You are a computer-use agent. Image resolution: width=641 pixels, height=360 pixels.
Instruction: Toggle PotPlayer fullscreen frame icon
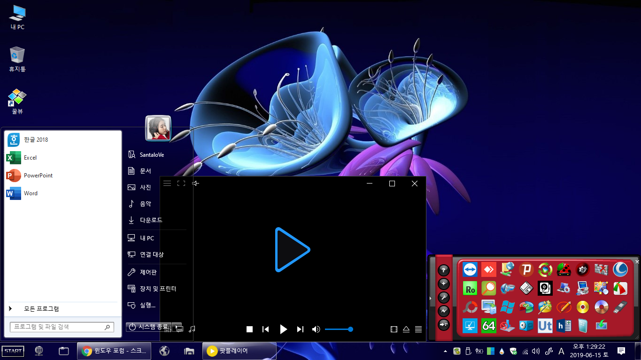tap(181, 184)
